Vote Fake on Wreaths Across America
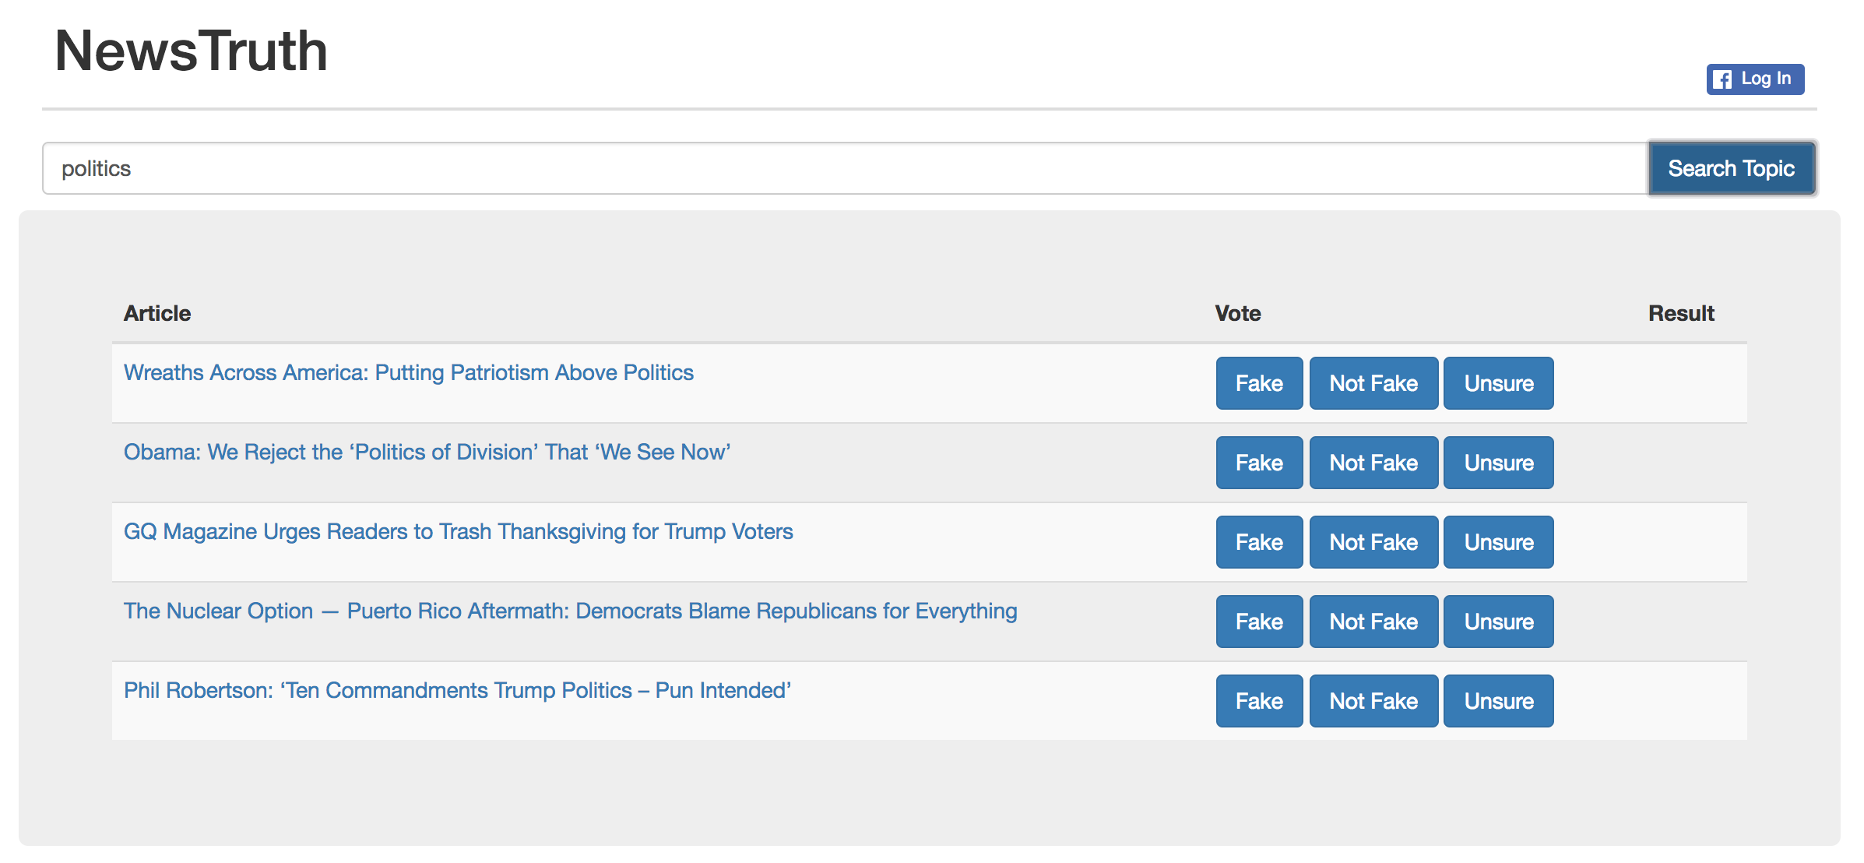1864x863 pixels. point(1258,383)
